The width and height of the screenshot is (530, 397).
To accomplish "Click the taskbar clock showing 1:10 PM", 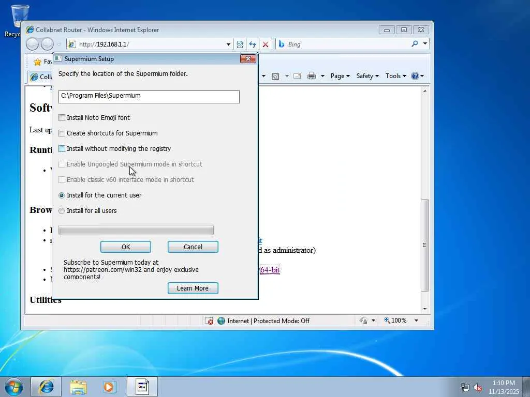I will pyautogui.click(x=503, y=387).
